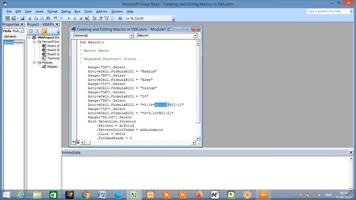
Task: Open the Edit menu
Action: tap(18, 11)
